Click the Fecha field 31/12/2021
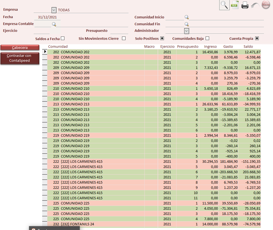Viewport: 273px width, 230px height. tap(47, 17)
